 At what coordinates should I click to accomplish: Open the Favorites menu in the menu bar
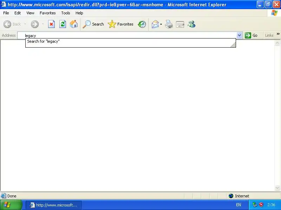coord(48,13)
